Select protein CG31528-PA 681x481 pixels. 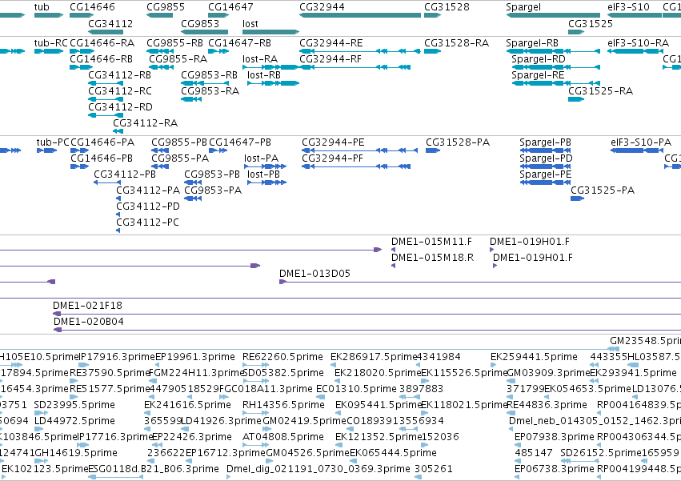pyautogui.click(x=433, y=150)
